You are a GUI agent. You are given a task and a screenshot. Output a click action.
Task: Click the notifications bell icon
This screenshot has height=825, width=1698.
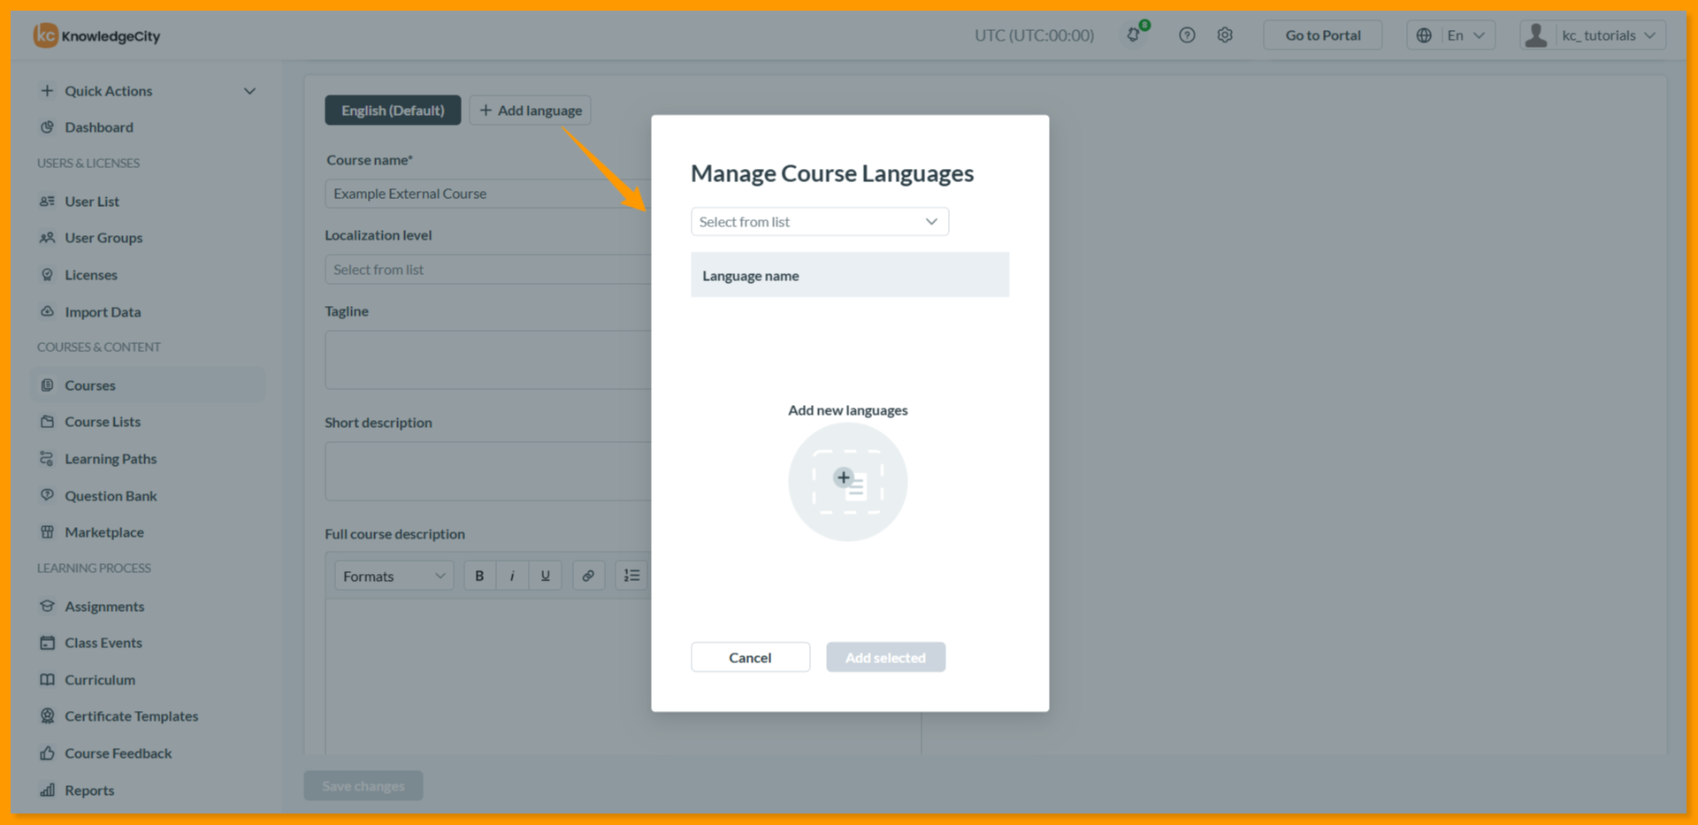coord(1134,35)
